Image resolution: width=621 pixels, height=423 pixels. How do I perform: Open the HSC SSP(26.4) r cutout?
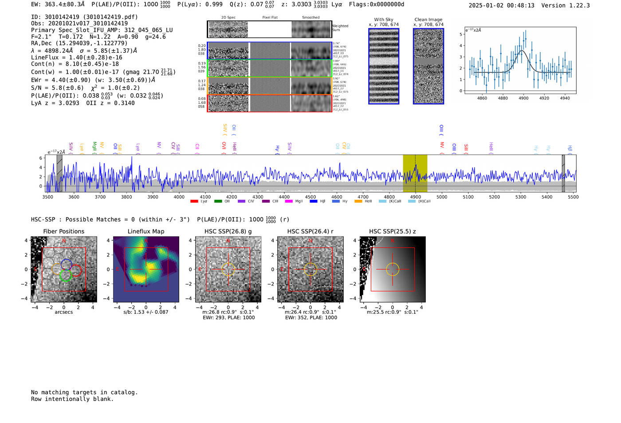click(x=310, y=269)
